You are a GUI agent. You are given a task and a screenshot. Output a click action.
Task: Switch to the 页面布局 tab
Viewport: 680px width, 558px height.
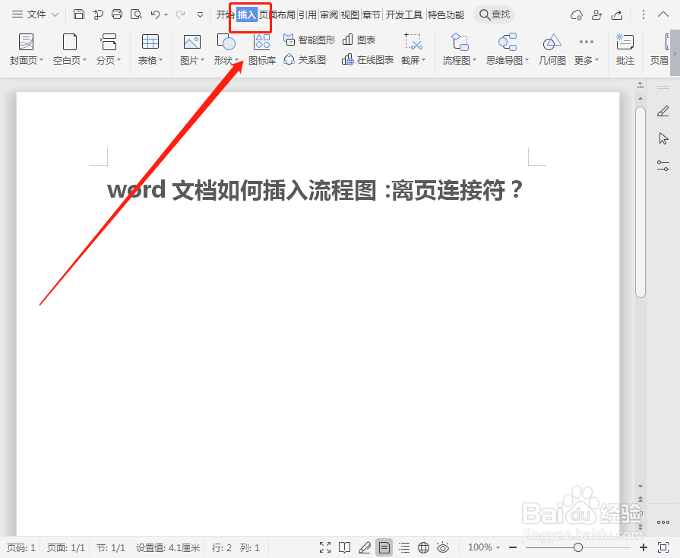click(277, 14)
